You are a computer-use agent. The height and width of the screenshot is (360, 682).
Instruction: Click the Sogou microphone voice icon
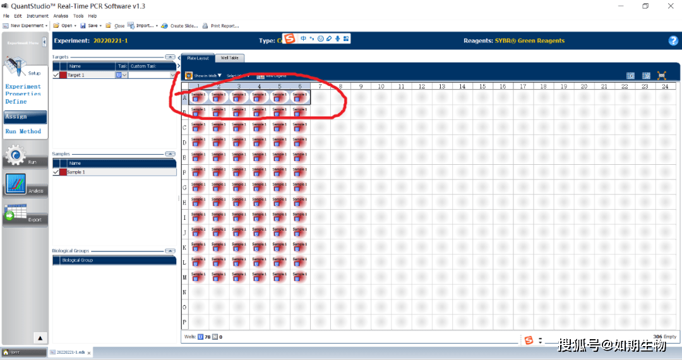[337, 39]
